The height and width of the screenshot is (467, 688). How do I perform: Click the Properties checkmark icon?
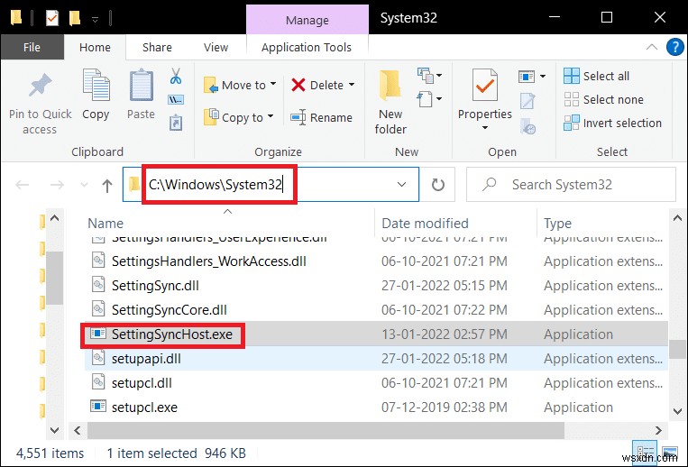[484, 87]
